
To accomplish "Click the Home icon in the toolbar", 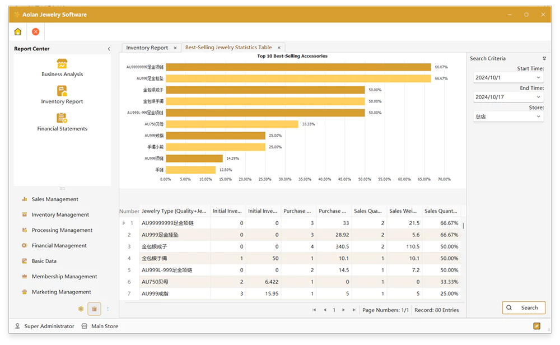I will [18, 32].
